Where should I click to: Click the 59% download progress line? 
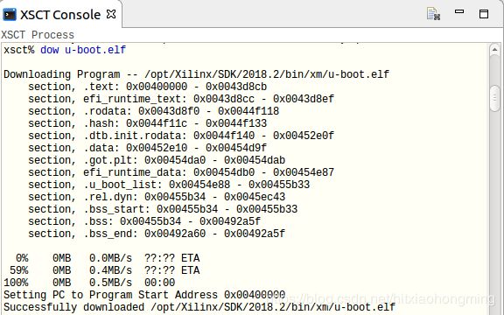[x=105, y=270]
